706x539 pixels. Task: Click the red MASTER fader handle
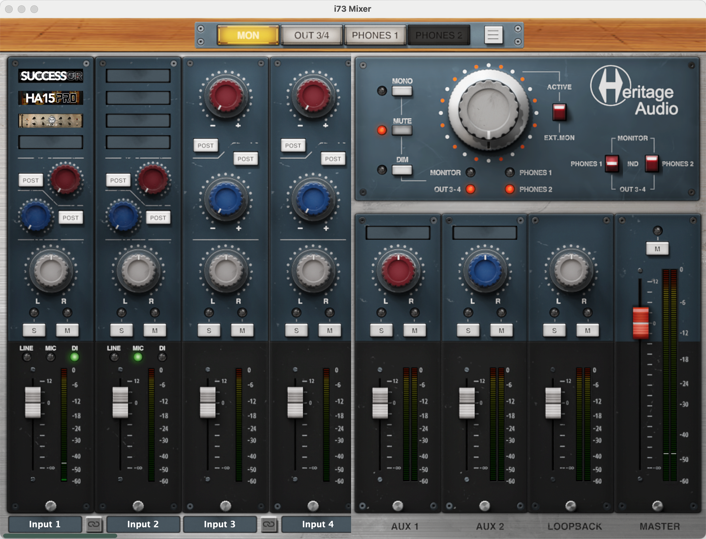tap(640, 323)
